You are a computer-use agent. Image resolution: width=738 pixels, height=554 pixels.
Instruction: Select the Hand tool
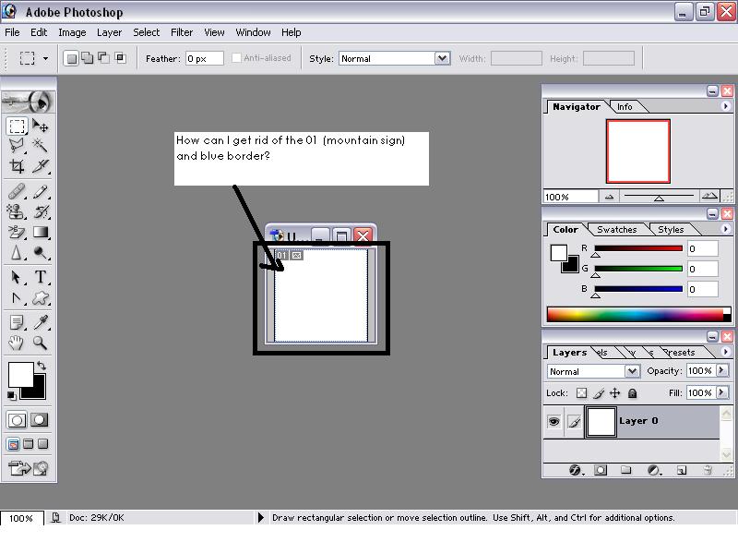[17, 343]
